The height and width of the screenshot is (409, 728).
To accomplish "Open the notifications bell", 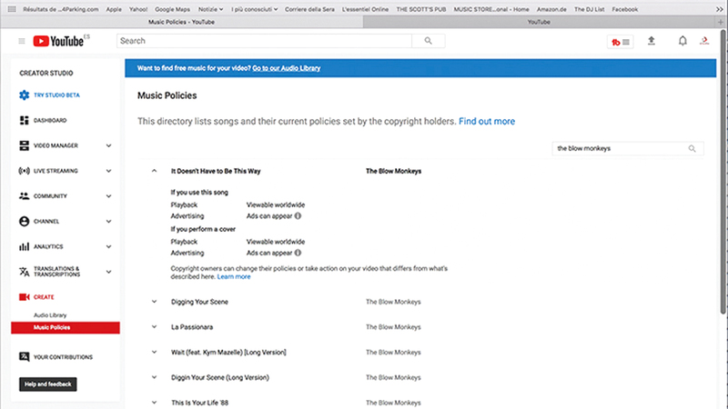I will [x=682, y=41].
